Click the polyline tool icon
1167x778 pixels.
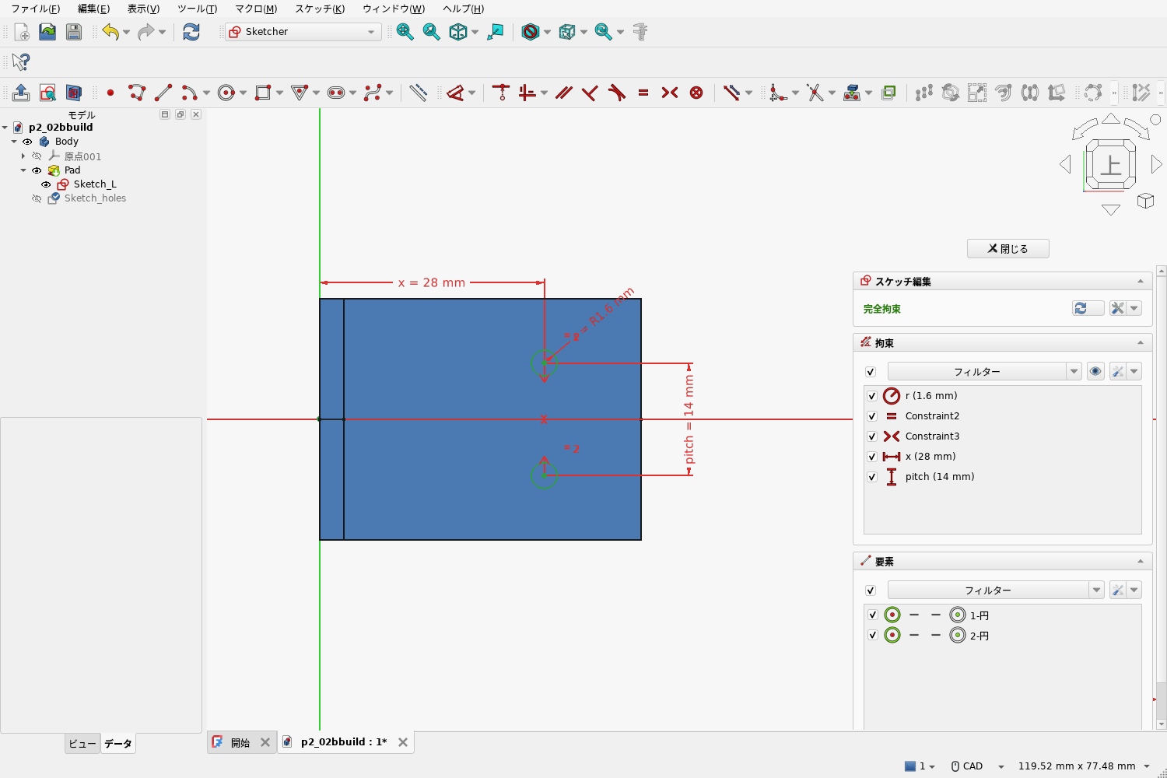pyautogui.click(x=137, y=93)
